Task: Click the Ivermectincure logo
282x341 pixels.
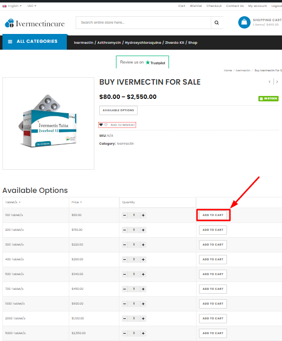Action: (35, 23)
